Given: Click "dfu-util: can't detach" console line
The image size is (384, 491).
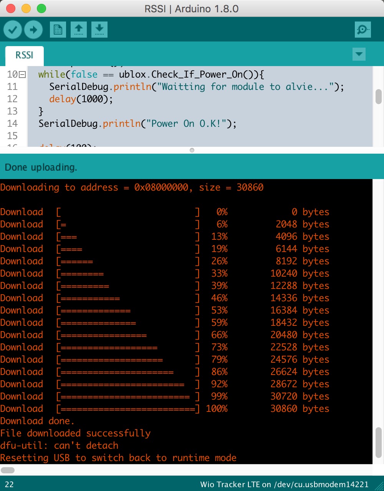Looking at the screenshot, I should (x=59, y=446).
